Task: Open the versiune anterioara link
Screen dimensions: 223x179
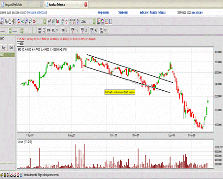Action: 37,13
